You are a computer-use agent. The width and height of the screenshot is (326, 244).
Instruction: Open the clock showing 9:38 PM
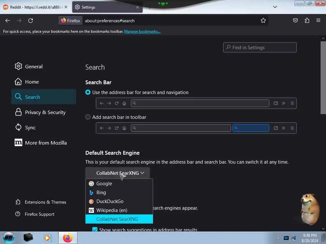[x=310, y=238]
